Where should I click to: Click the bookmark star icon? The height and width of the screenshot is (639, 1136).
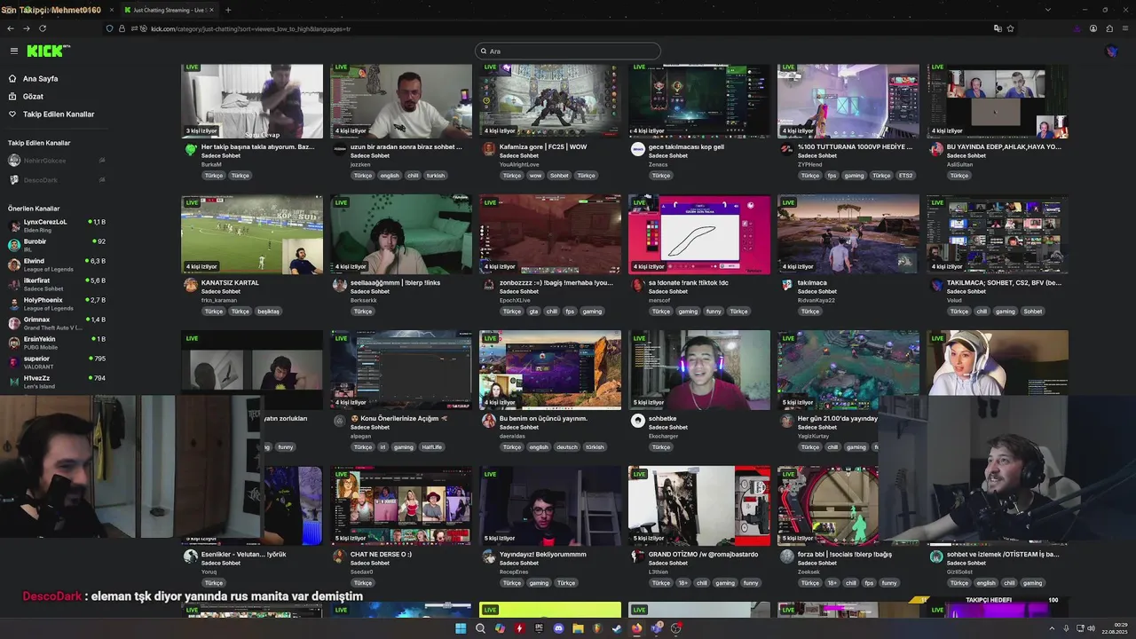[x=1010, y=28]
